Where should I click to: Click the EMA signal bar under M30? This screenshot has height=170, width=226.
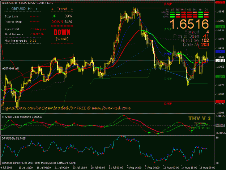click(189, 17)
